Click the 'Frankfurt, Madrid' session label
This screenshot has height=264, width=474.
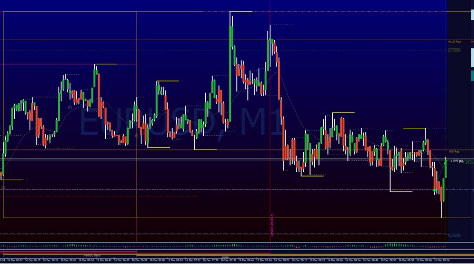(x=92, y=255)
